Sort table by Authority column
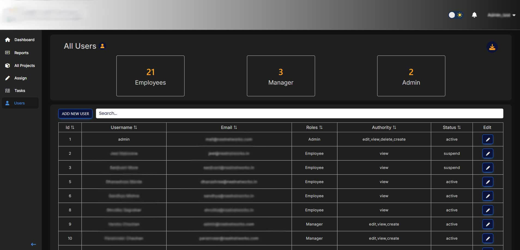520x250 pixels. coord(384,127)
